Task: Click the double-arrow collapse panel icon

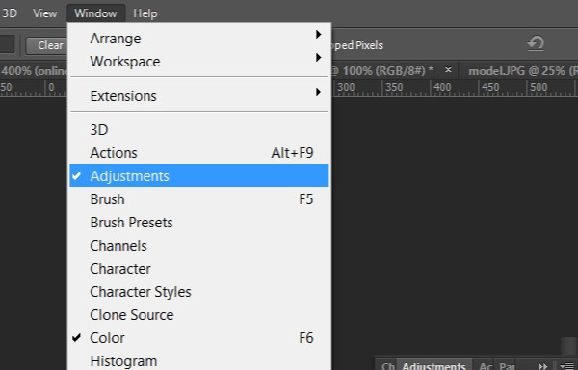Action: (x=542, y=366)
